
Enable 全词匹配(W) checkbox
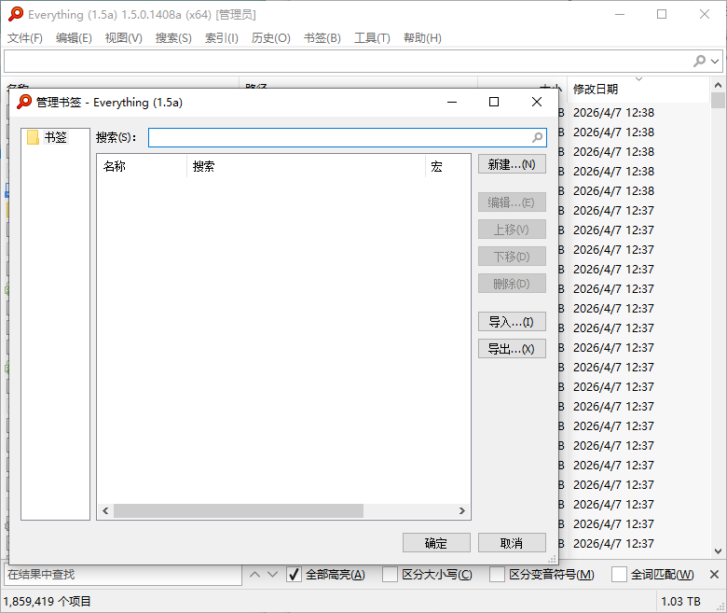click(619, 575)
